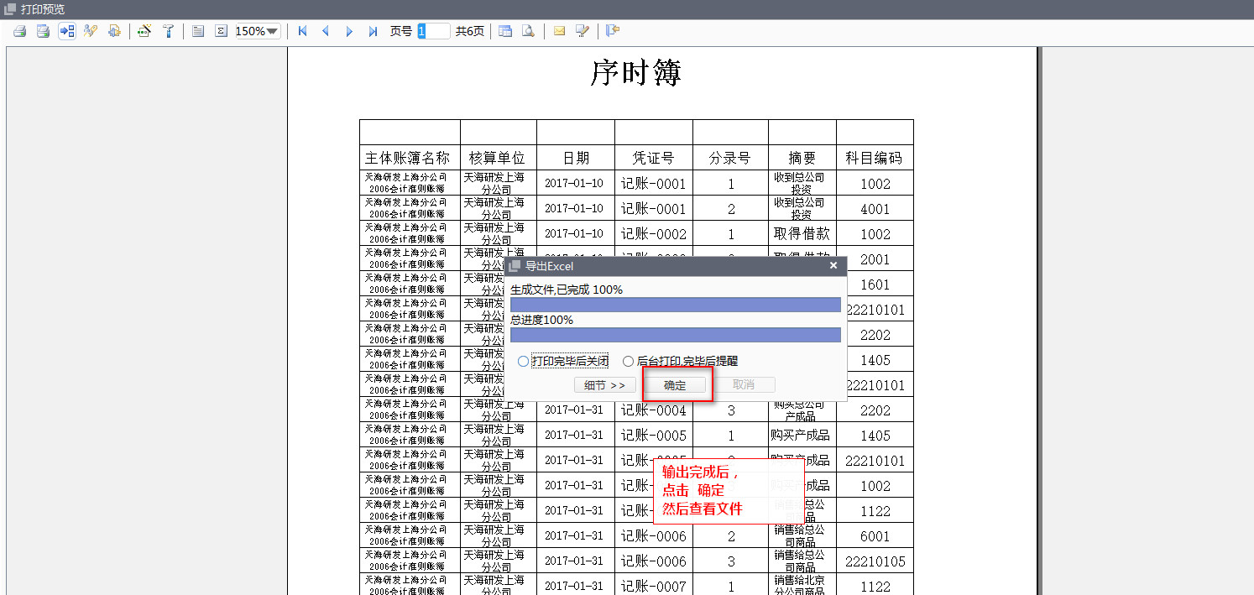Click the envelope mail icon
The width and height of the screenshot is (1254, 595).
point(559,31)
